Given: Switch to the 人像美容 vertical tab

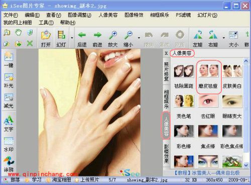Looking at the screenshot, I should click(x=166, y=126).
